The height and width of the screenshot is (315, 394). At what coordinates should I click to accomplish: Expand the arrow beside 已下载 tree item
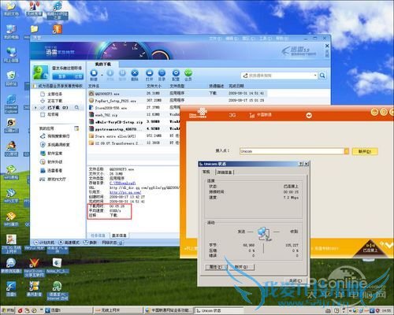35,108
